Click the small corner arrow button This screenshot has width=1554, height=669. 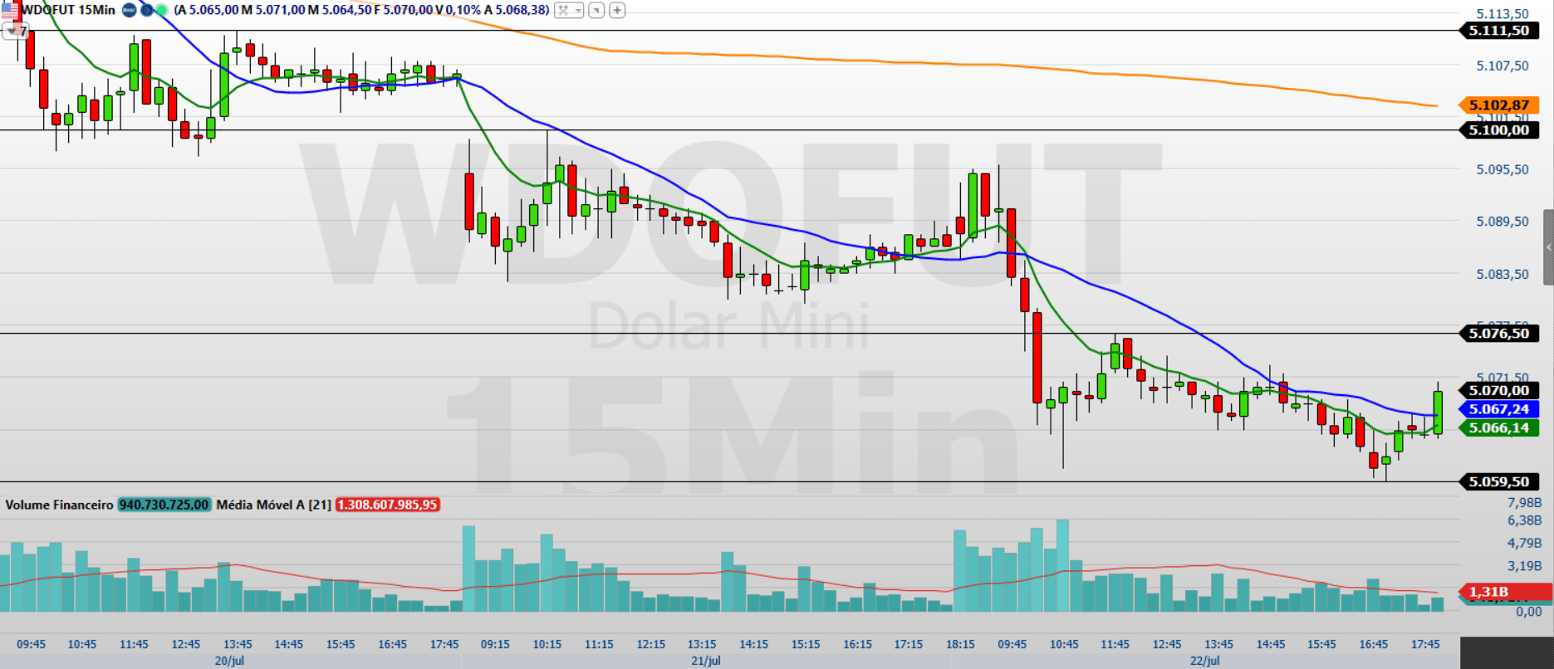(x=596, y=10)
